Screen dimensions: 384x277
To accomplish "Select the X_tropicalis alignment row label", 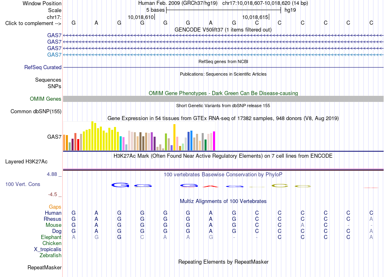I will point(48,250).
